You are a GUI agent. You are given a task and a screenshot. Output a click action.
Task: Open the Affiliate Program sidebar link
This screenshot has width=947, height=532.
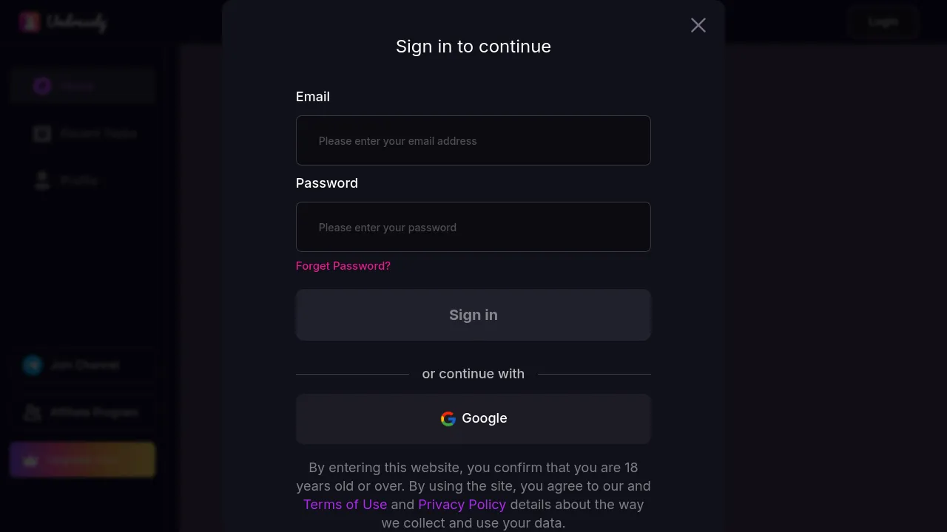click(94, 412)
